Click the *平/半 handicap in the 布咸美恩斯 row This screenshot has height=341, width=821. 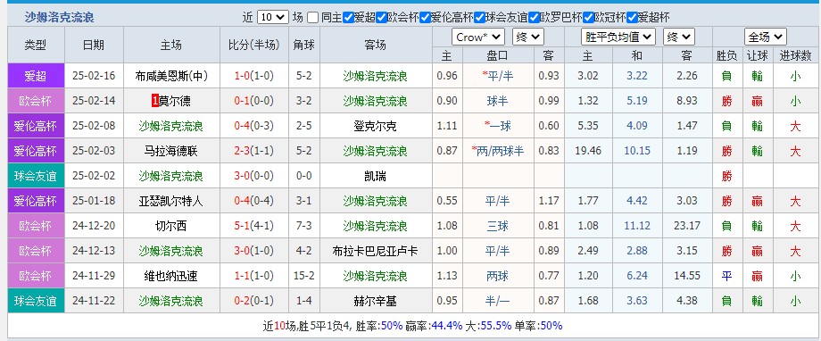coord(498,76)
